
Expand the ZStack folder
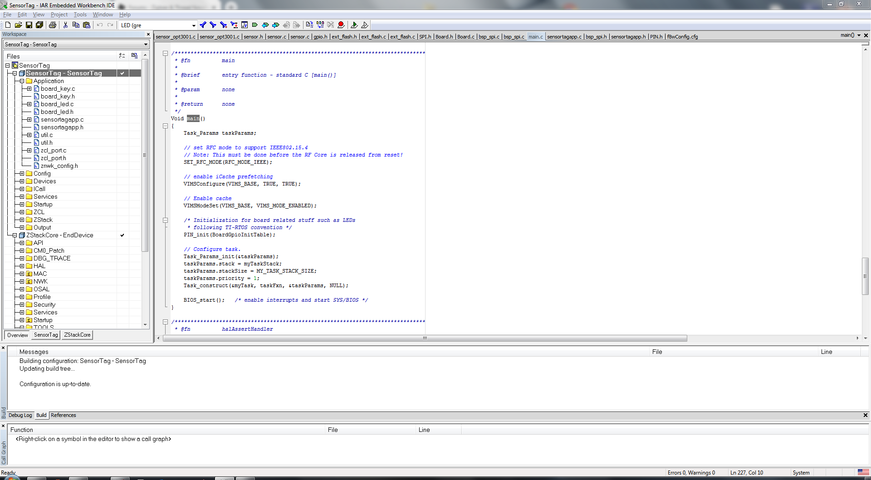22,220
